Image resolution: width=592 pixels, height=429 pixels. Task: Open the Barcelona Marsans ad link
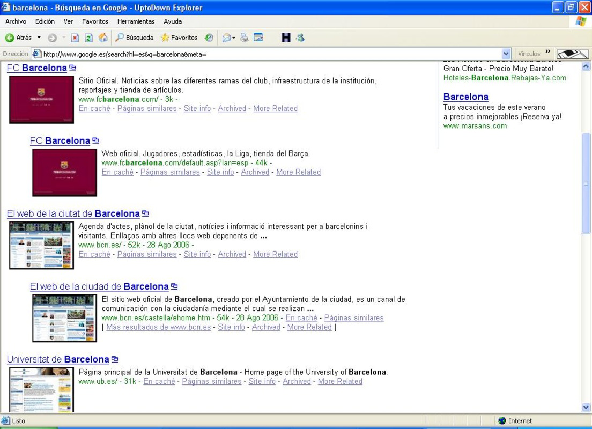pyautogui.click(x=466, y=97)
